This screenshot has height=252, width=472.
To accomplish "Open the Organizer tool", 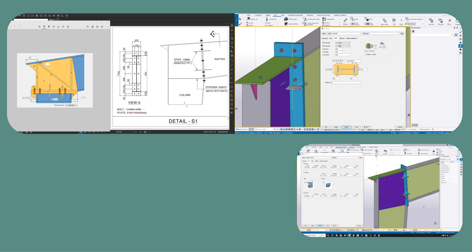I will 385,151.
